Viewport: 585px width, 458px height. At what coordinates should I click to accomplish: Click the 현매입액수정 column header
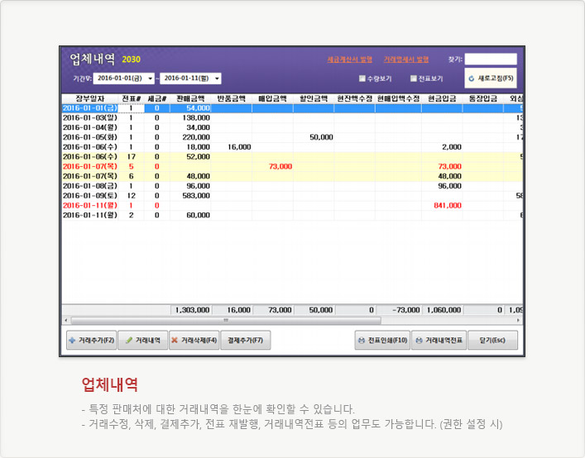[x=399, y=98]
